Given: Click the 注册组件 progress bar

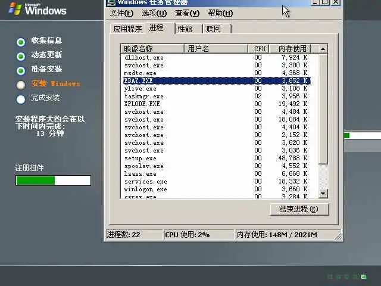Looking at the screenshot, I should pos(53,181).
